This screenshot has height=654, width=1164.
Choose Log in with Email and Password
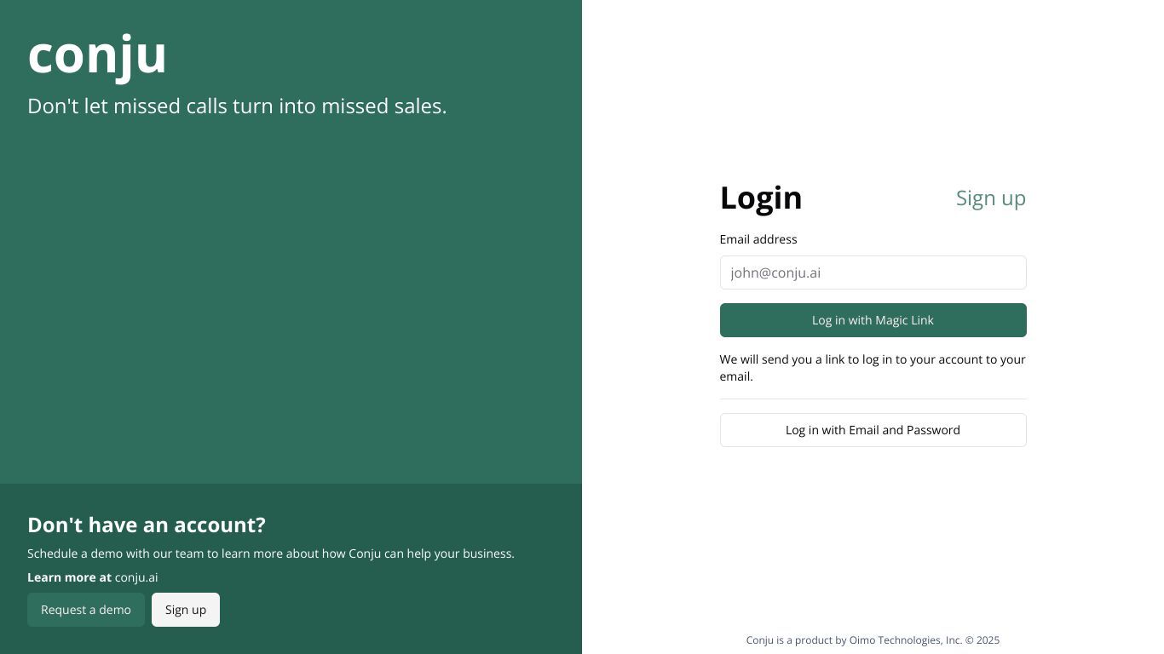pyautogui.click(x=873, y=430)
